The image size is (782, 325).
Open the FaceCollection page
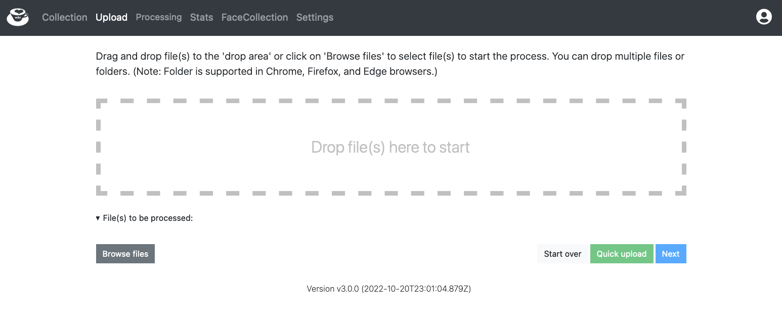[254, 17]
